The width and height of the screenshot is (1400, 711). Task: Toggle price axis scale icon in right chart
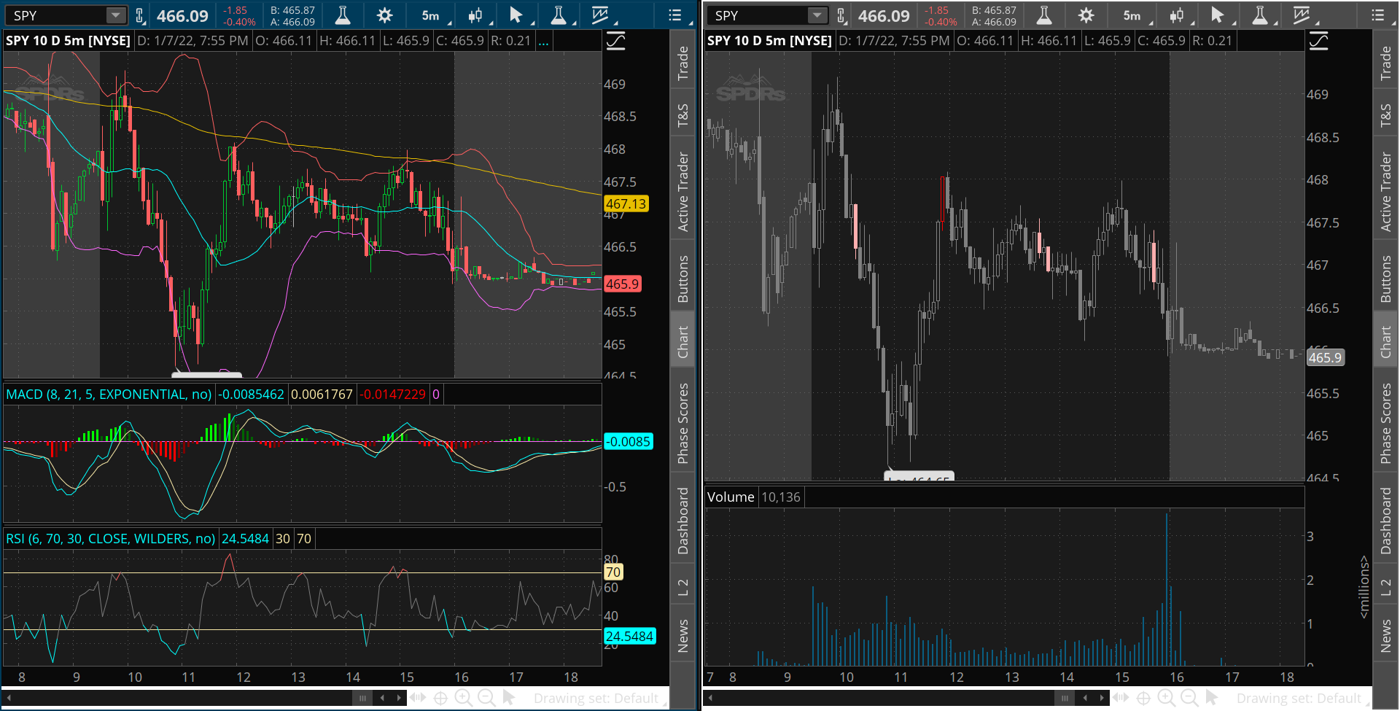tap(1318, 41)
